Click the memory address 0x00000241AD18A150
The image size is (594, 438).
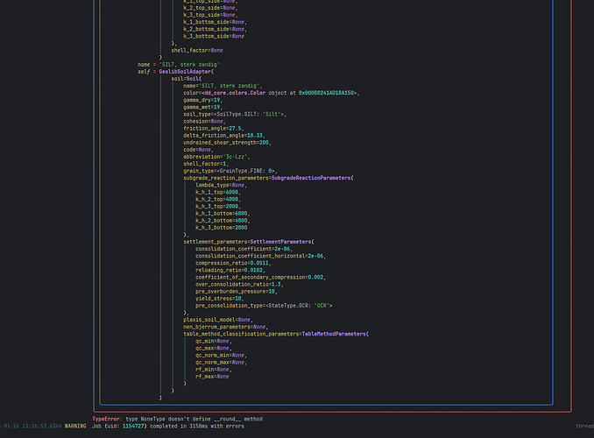[328, 92]
